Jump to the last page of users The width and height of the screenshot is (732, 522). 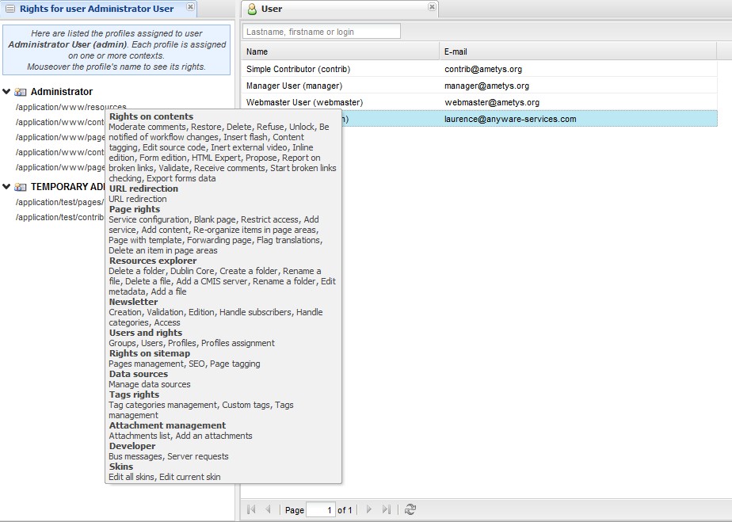(387, 510)
